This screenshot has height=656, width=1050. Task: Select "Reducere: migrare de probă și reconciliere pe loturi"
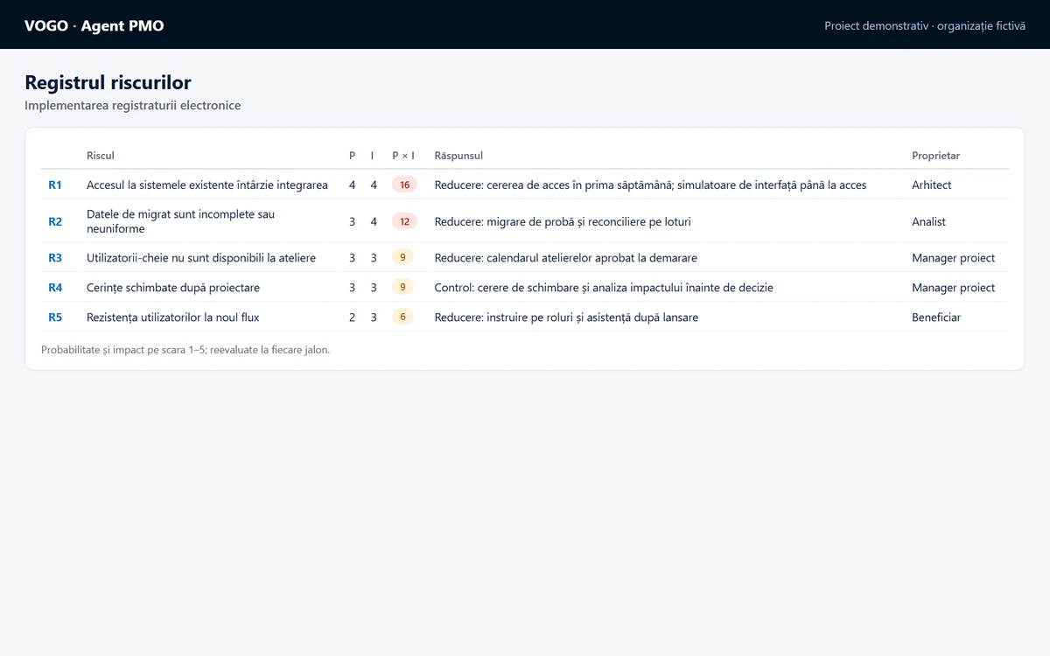tap(563, 222)
